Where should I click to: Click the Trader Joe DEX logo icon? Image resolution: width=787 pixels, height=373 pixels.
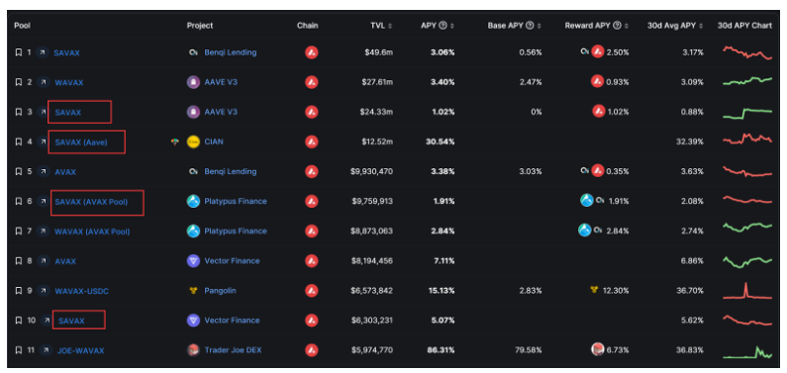click(193, 350)
